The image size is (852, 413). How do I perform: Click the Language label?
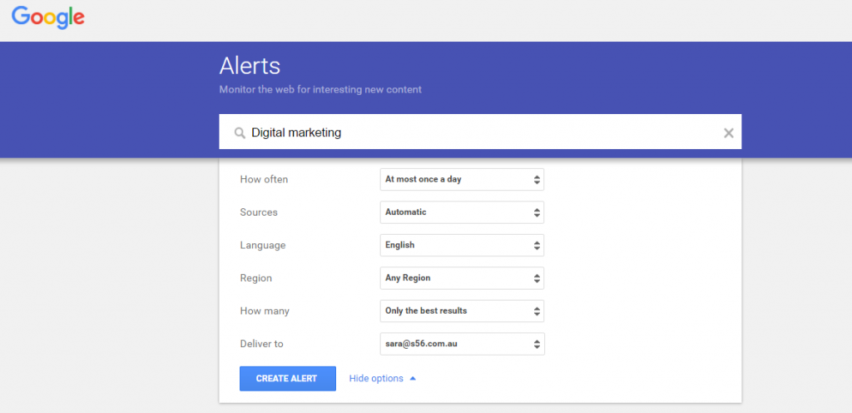[263, 246]
